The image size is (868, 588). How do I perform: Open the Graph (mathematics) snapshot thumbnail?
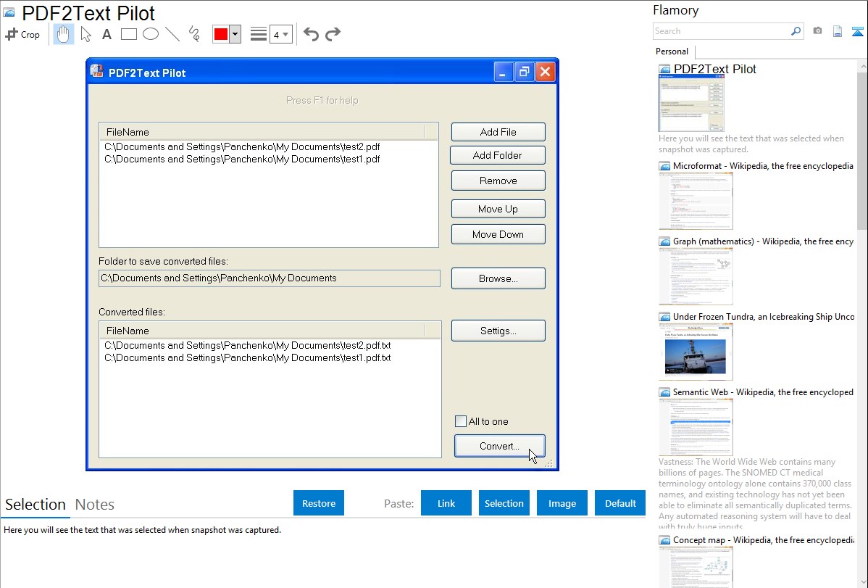(x=696, y=276)
